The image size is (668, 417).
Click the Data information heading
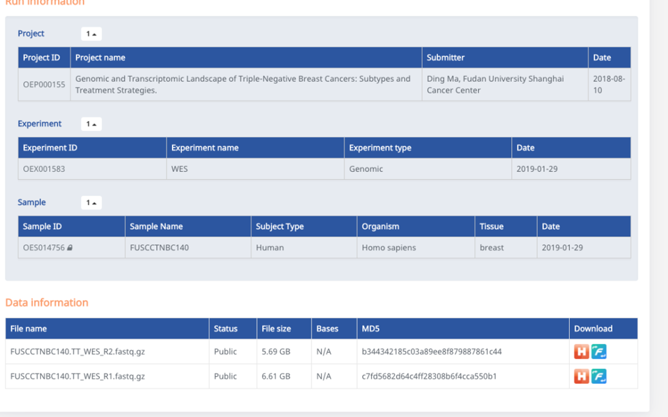47,302
